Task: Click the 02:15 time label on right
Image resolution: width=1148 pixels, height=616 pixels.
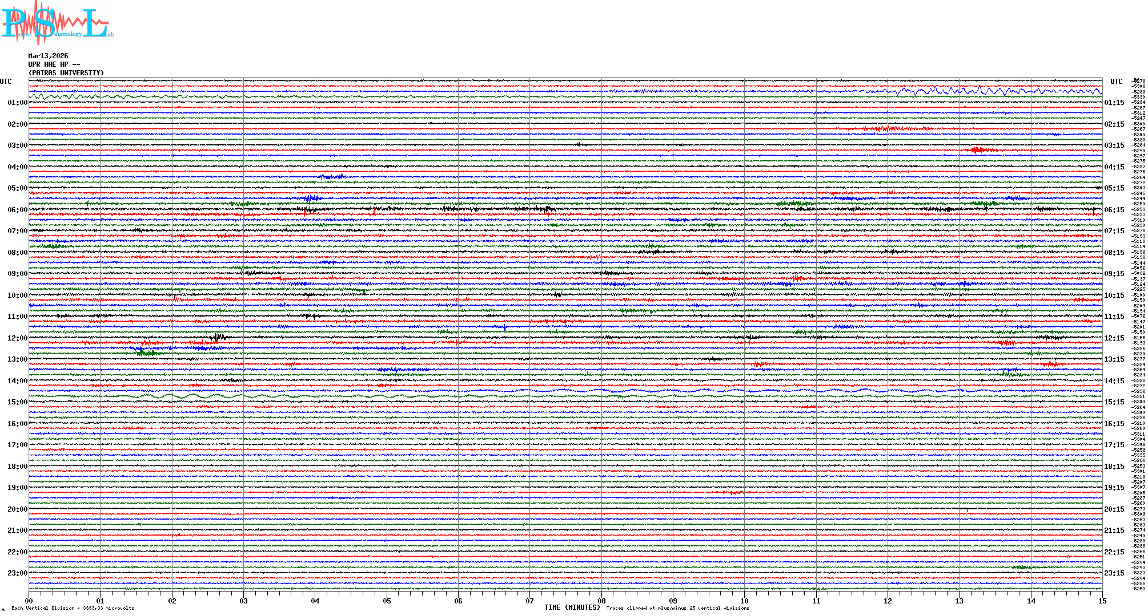Action: pyautogui.click(x=1114, y=124)
